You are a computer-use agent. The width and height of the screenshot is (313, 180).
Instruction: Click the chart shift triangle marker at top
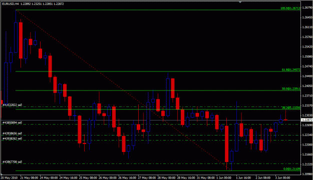[240, 2]
